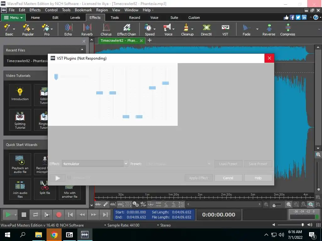Click the Facebook share icon
The height and width of the screenshot is (241, 322).
[x=292, y=18]
